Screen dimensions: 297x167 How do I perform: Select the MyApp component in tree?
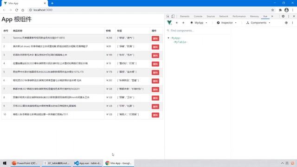175,38
